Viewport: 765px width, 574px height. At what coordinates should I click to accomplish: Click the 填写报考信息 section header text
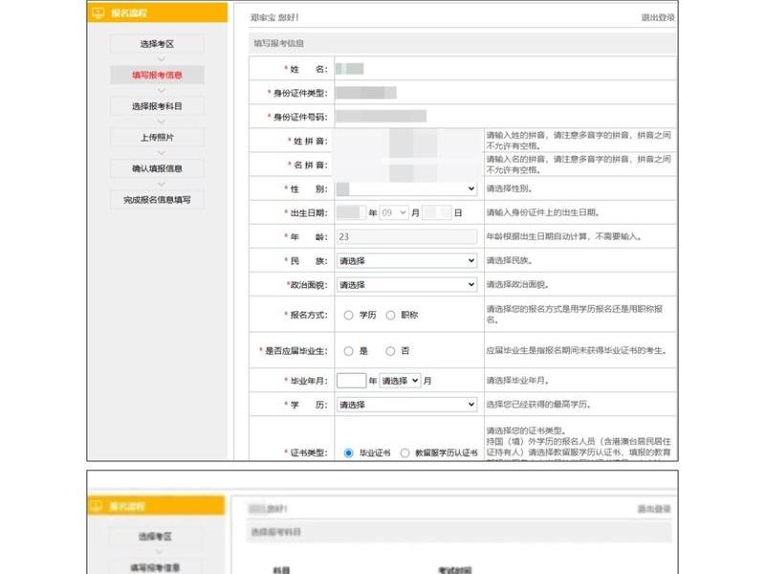(278, 43)
